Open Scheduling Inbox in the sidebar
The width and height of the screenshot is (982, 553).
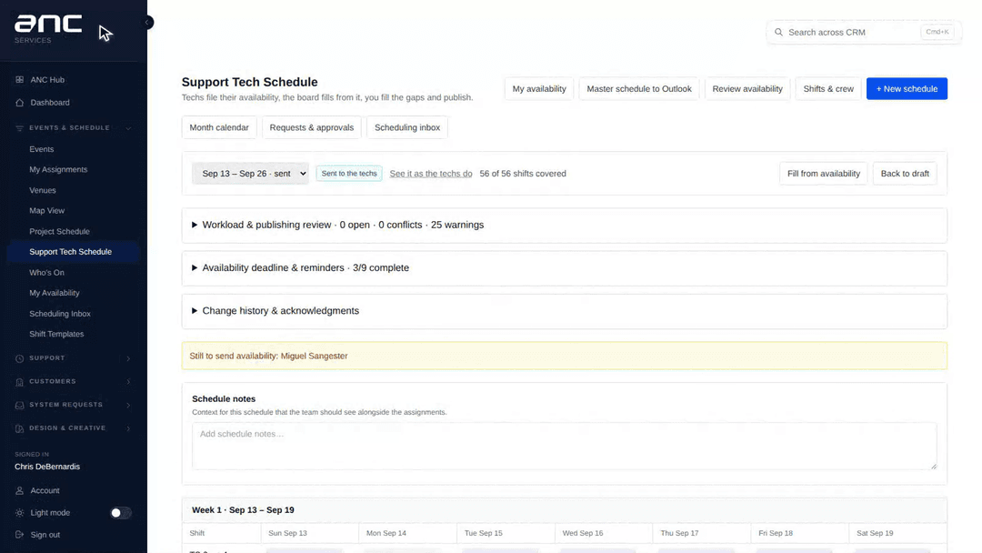[x=60, y=313]
